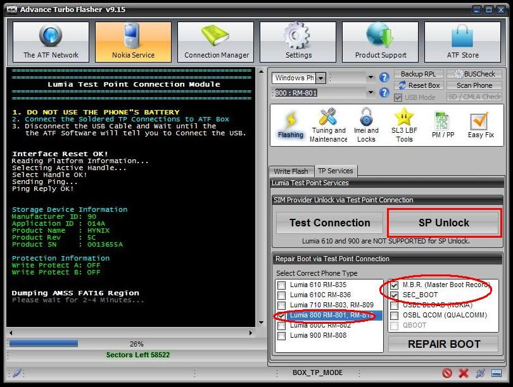Screen dimensions: 513x387
Task: Click the log scroll down arrow
Action: (x=261, y=322)
